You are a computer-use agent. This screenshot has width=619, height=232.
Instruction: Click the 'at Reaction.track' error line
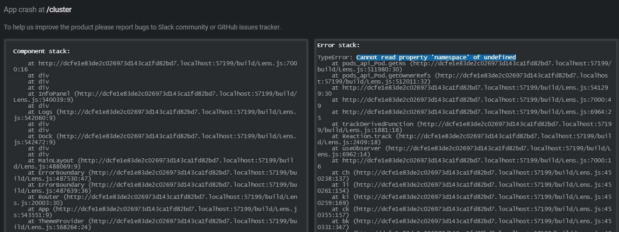464,139
